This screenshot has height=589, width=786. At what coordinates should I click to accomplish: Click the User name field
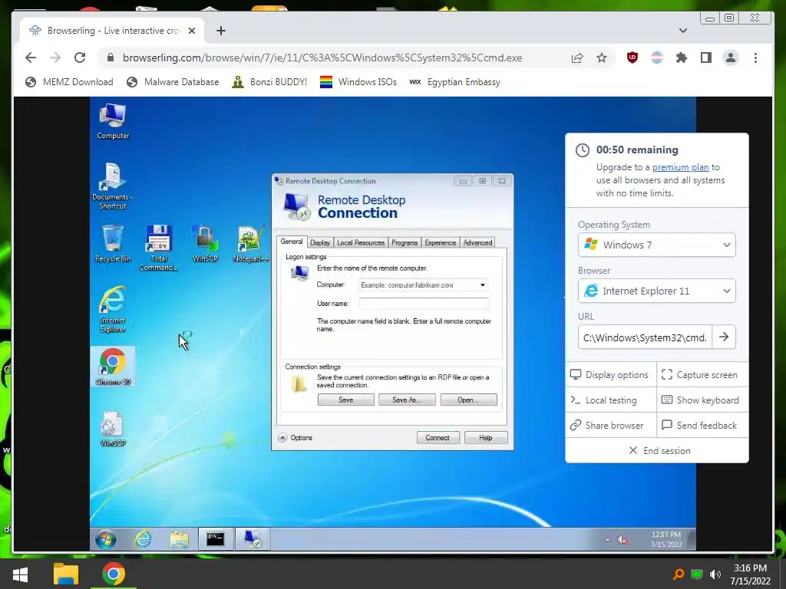[423, 304]
